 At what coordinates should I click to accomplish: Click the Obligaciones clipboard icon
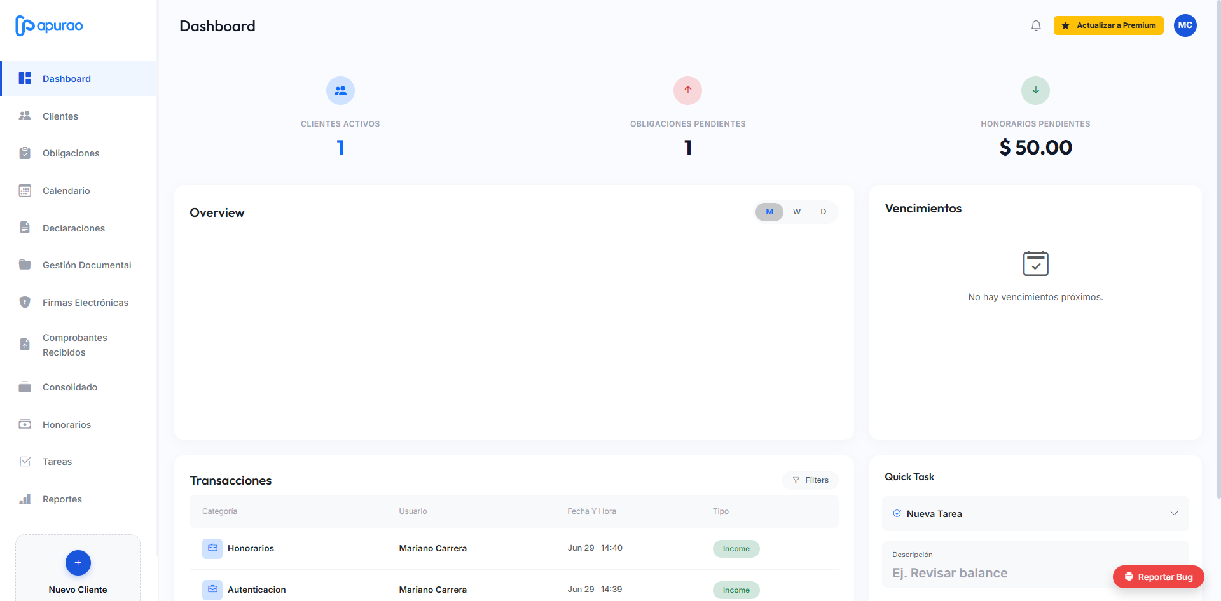[x=25, y=153]
